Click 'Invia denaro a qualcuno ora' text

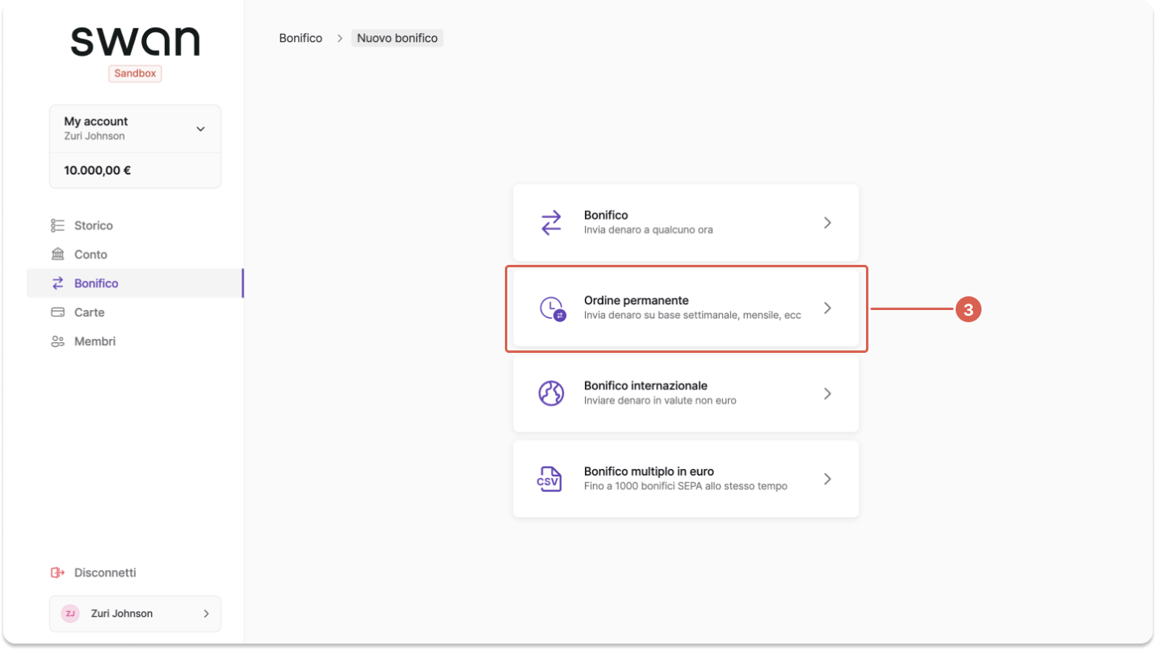tap(649, 229)
